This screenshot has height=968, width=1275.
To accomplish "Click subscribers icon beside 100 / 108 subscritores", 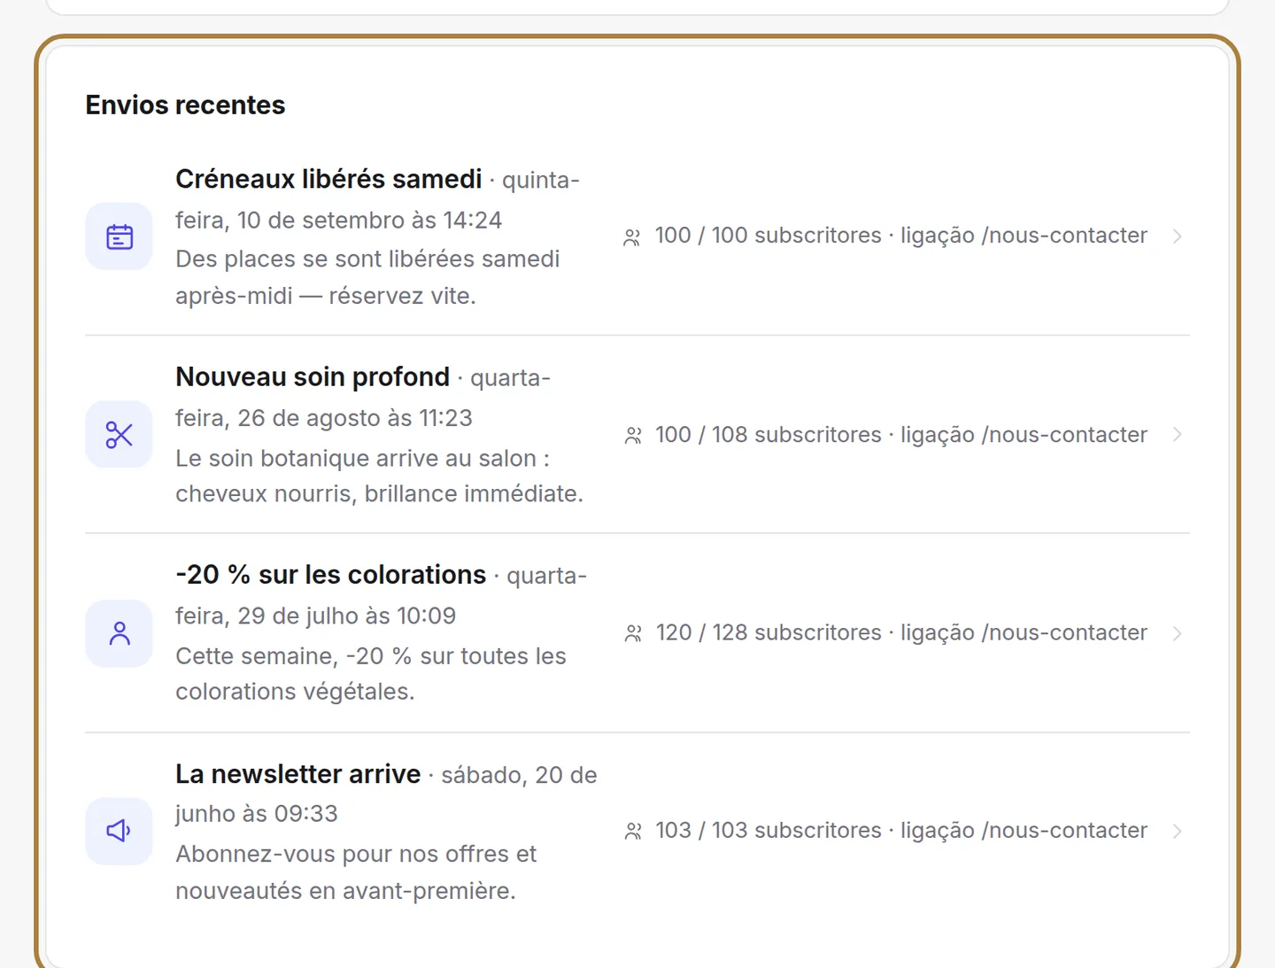I will [x=632, y=436].
